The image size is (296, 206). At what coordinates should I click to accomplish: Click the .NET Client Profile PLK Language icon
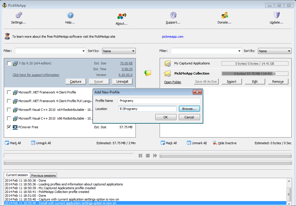[x=15, y=101]
